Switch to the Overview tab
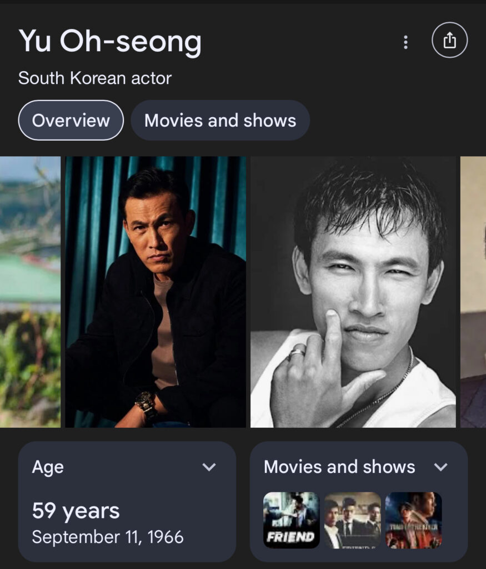Screen dimensions: 486x569 click(x=71, y=121)
